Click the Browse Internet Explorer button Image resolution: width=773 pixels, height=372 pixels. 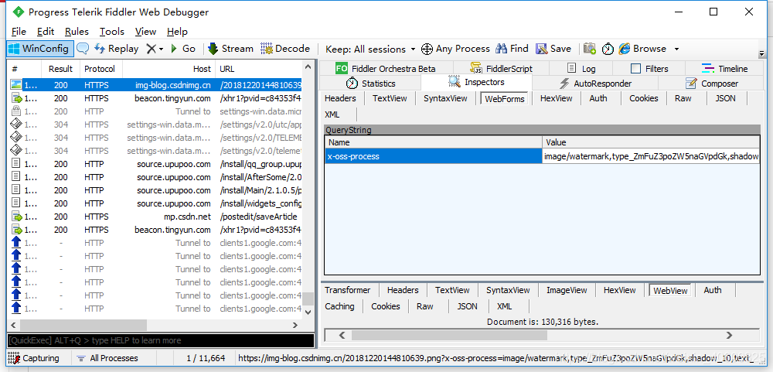pyautogui.click(x=643, y=49)
